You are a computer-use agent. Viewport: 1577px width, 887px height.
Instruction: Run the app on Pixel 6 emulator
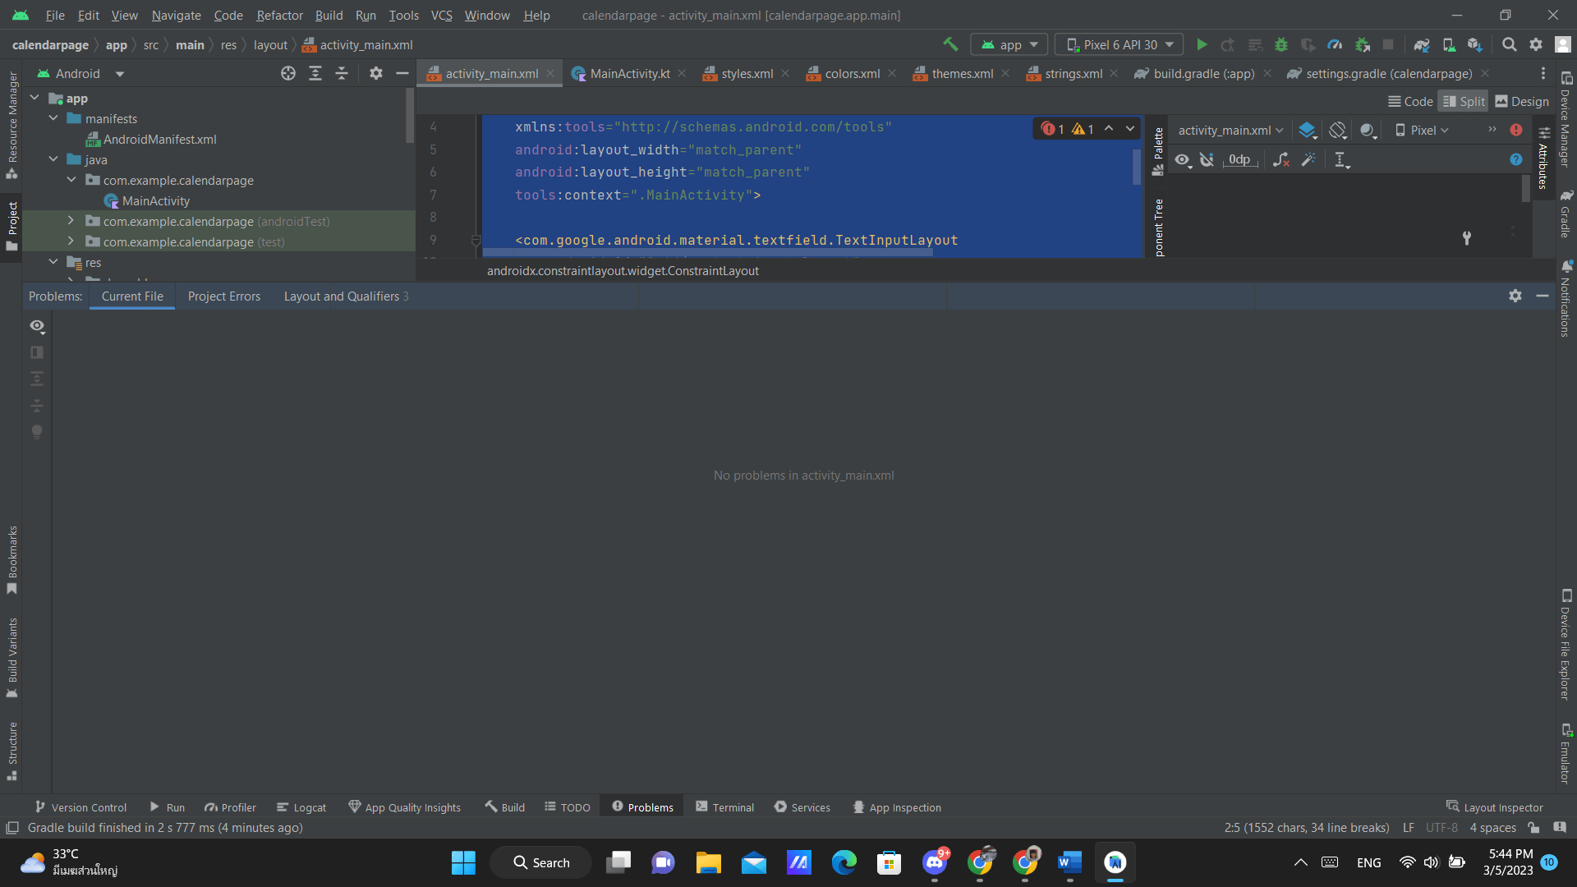[x=1202, y=44]
